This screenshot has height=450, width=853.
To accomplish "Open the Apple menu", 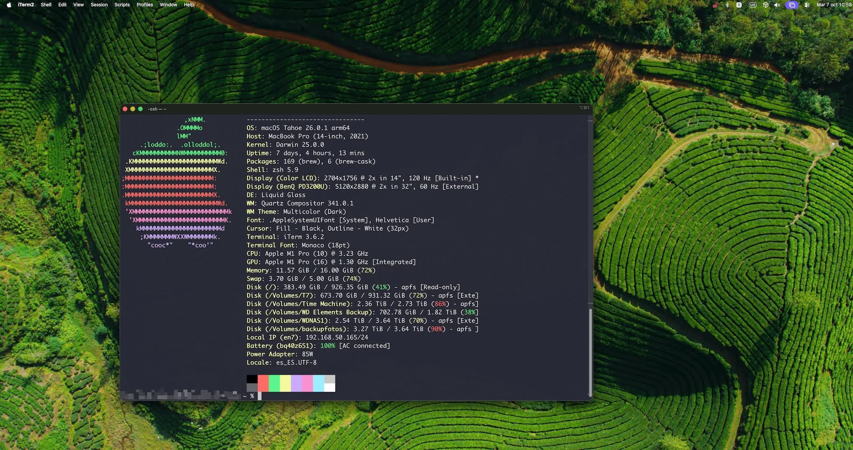I will [x=8, y=5].
